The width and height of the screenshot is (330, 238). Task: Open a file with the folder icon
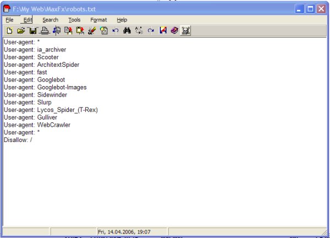(x=21, y=31)
